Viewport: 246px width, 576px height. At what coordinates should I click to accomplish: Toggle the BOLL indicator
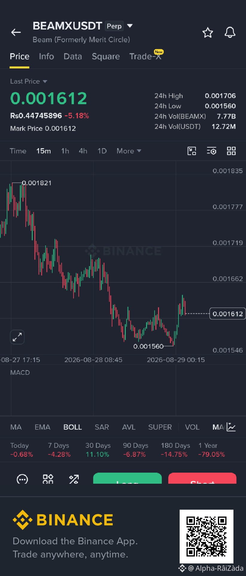tap(73, 427)
